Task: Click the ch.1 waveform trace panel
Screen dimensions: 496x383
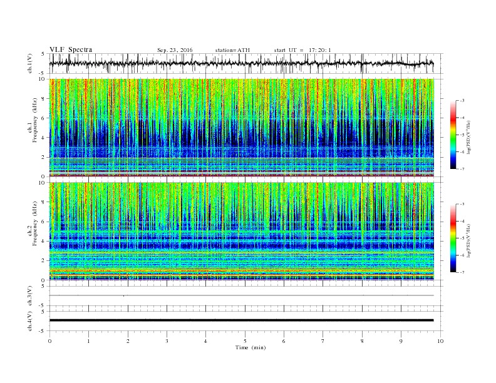Action: [245, 63]
